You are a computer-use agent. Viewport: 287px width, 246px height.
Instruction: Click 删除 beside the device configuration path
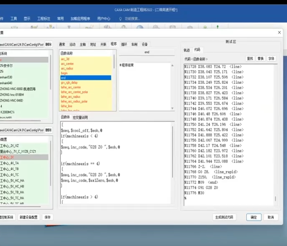(x=49, y=130)
